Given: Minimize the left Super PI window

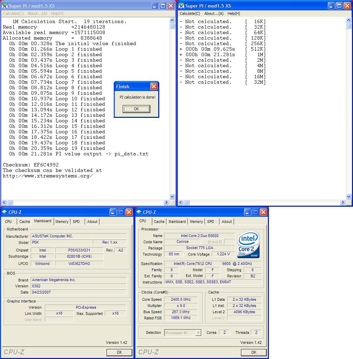Looking at the screenshot, I should pos(155,6).
